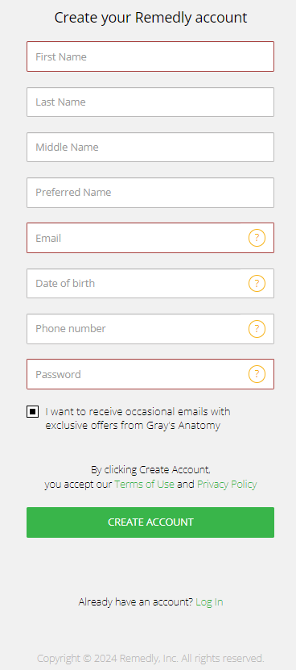
Task: Select the Last Name text box
Action: [150, 102]
